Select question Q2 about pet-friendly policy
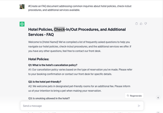Viewport: 163px width, 113px height. coord(45,82)
